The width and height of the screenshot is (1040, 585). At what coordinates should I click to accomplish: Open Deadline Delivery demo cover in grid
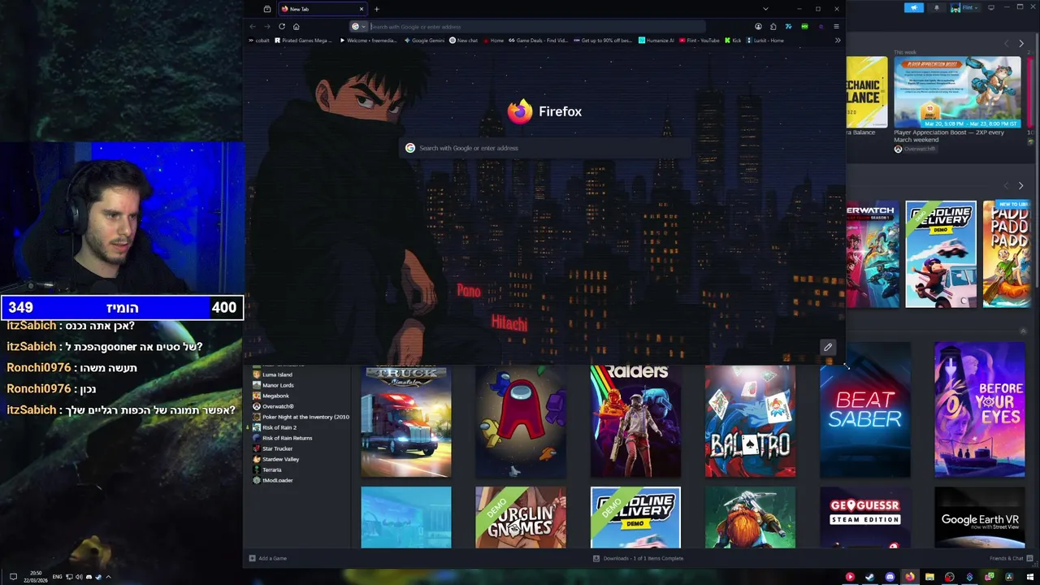[x=635, y=518]
